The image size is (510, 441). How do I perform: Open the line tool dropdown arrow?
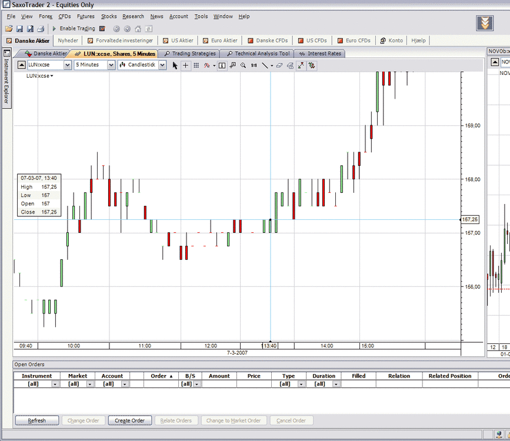coord(272,66)
